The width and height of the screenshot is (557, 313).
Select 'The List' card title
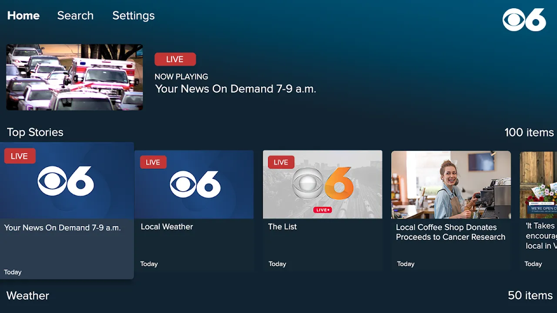tap(282, 226)
